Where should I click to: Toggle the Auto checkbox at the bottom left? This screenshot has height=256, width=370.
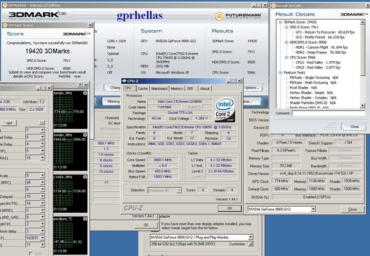pyautogui.click(x=31, y=253)
